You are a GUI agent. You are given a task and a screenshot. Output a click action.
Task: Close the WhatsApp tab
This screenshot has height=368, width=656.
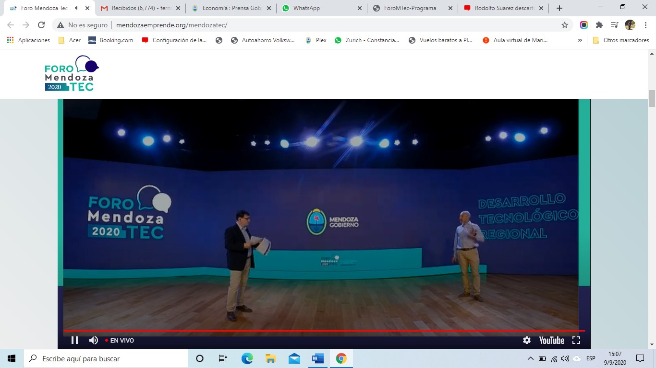[360, 8]
